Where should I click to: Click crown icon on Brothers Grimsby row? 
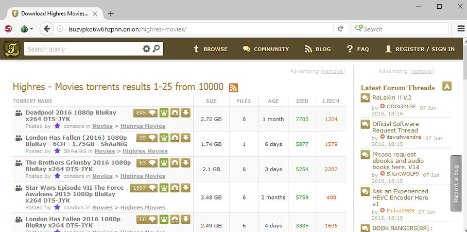[x=164, y=163]
